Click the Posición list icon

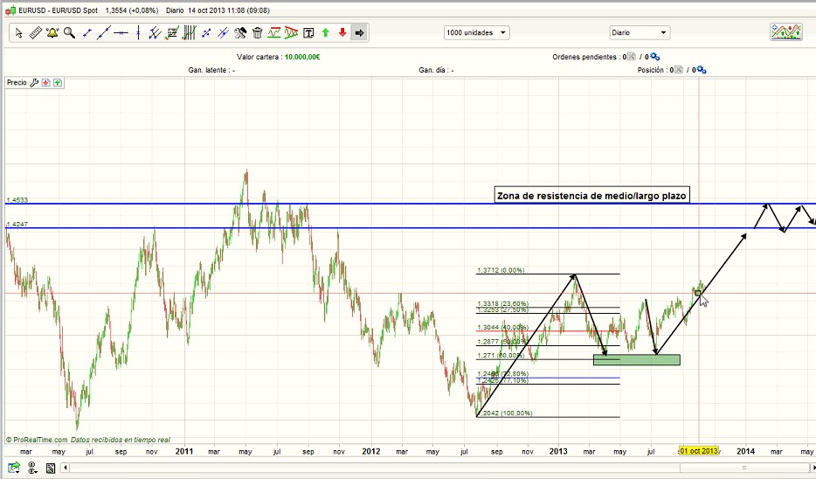[679, 70]
